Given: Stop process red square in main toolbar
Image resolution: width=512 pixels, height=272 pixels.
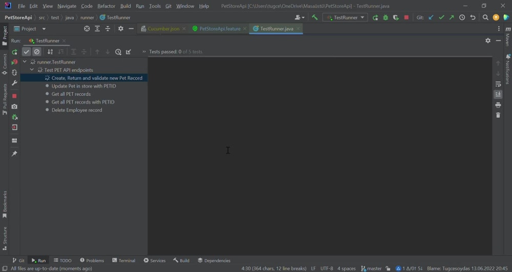Looking at the screenshot, I should pos(407,17).
